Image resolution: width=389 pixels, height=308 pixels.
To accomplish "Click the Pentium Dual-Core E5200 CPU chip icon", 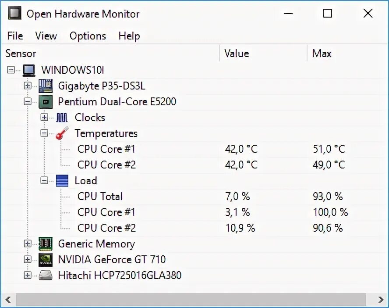I will 46,102.
